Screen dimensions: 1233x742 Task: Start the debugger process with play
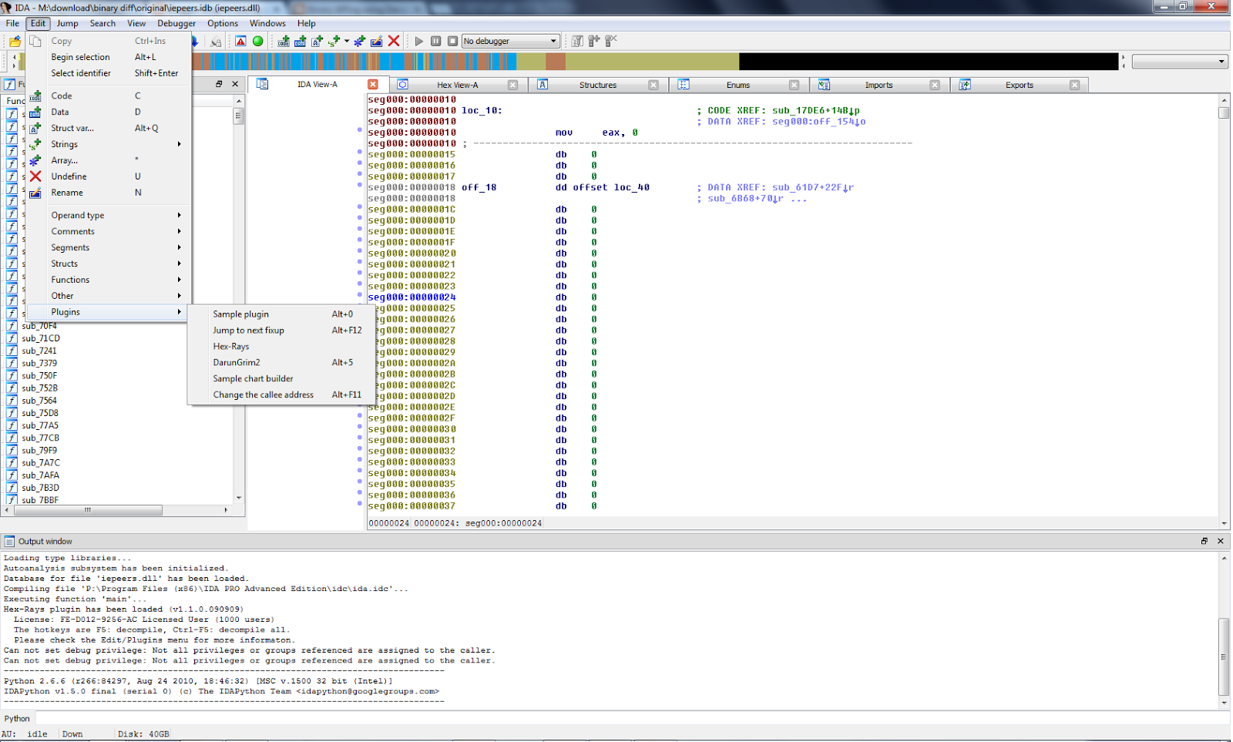[419, 41]
